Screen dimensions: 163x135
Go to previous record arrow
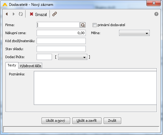[7, 14]
